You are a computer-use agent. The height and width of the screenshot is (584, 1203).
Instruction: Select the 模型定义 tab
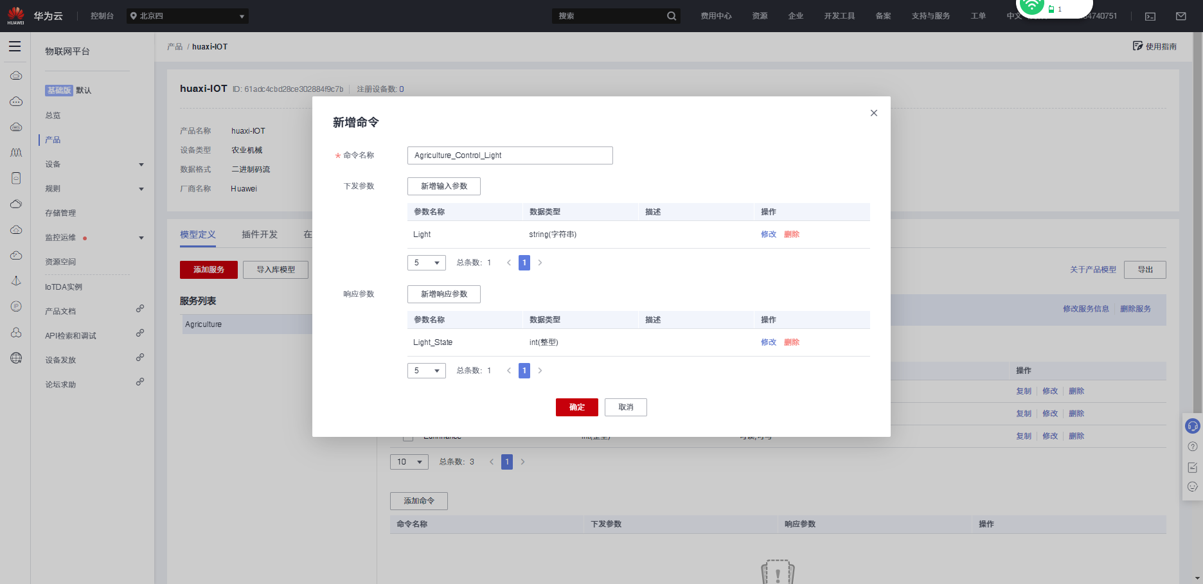pyautogui.click(x=198, y=234)
